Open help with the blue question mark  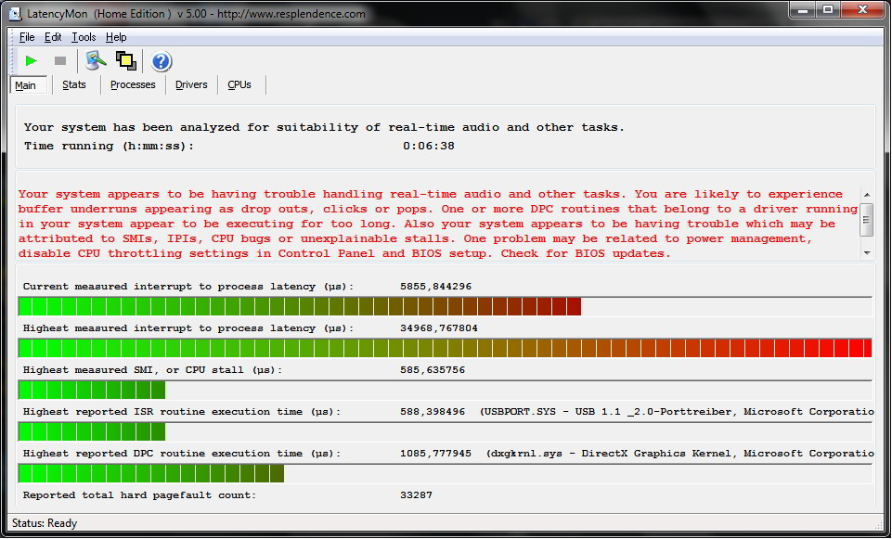pos(161,61)
